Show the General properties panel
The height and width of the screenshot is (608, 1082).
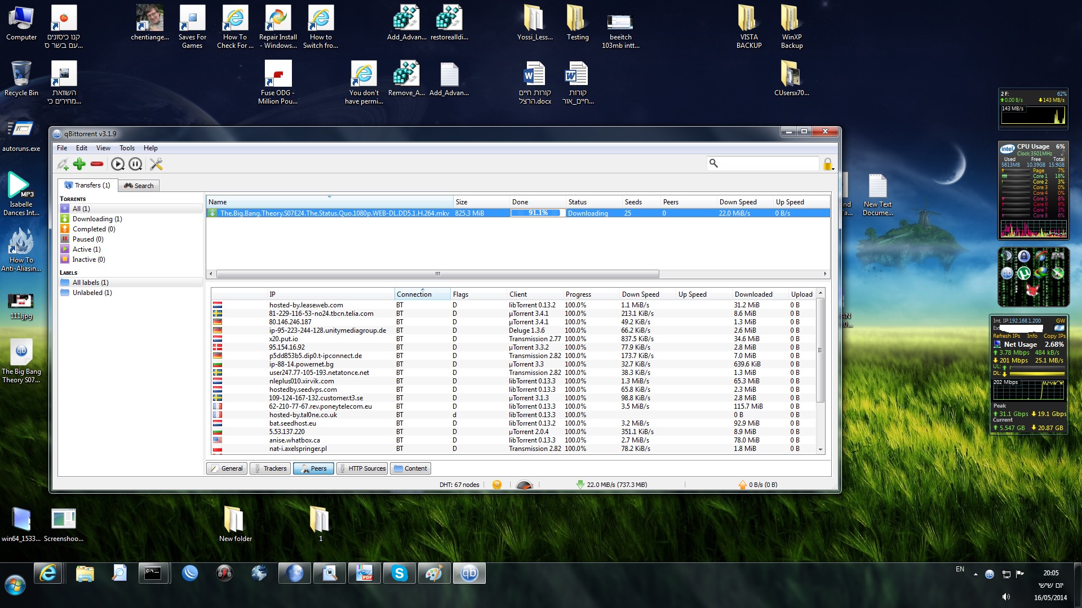[227, 468]
